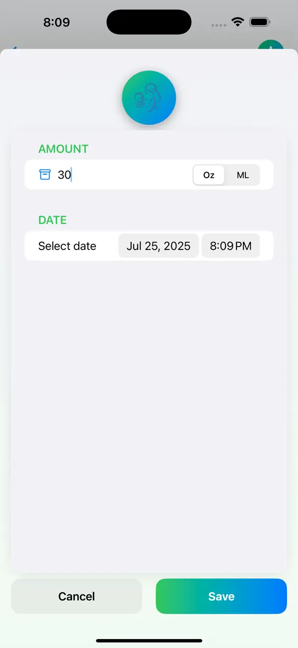Select the Oz unit option
This screenshot has height=648, width=298.
209,175
